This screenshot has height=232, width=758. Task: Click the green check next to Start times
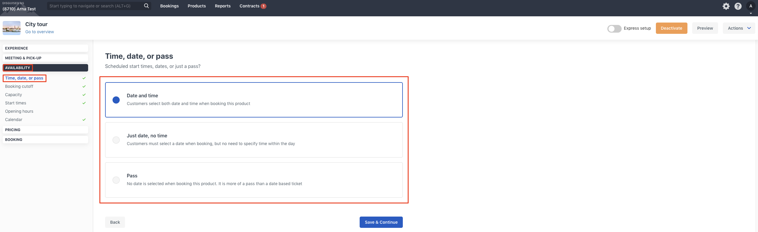(x=84, y=103)
